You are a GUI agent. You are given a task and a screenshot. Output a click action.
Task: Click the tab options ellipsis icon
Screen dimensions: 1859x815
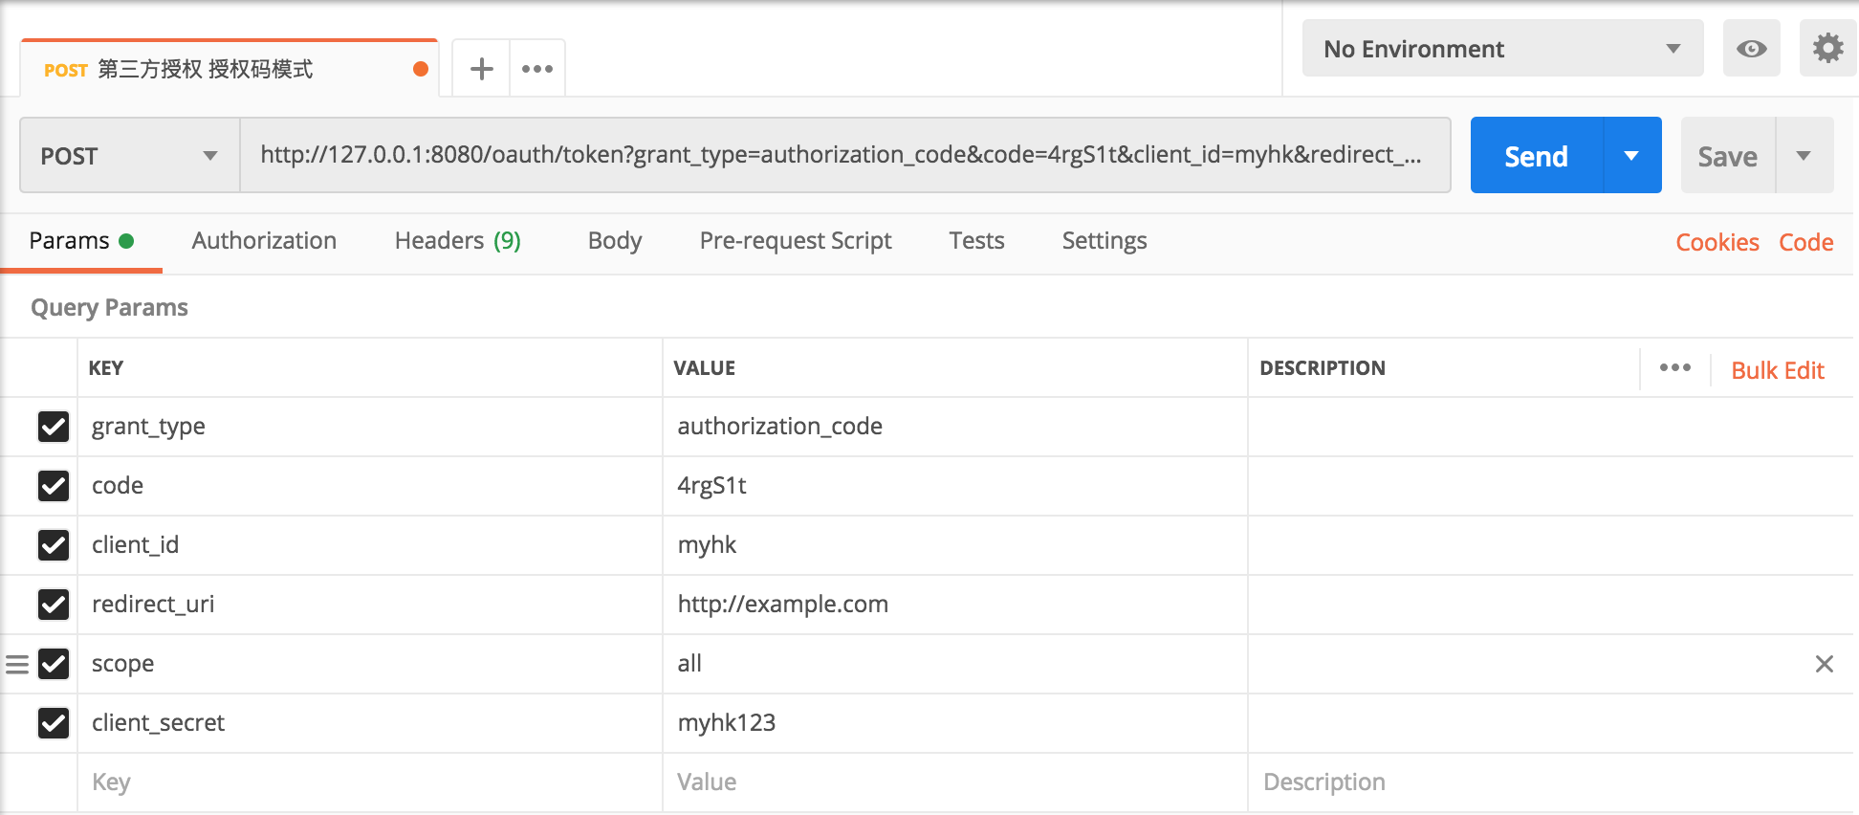[x=537, y=69]
